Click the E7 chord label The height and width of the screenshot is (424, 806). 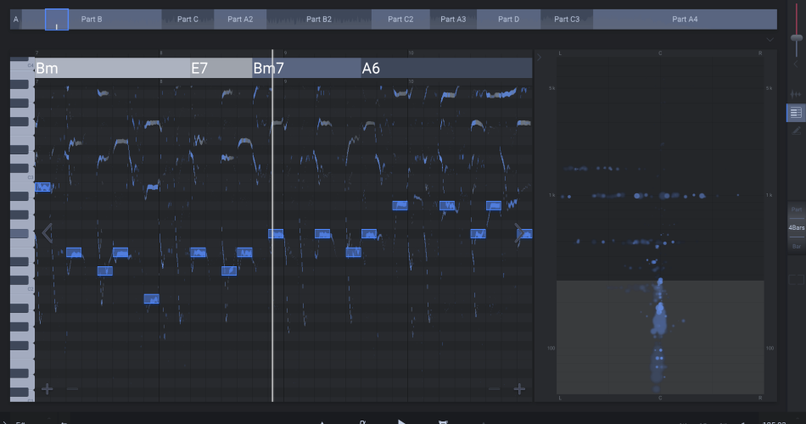tap(199, 69)
